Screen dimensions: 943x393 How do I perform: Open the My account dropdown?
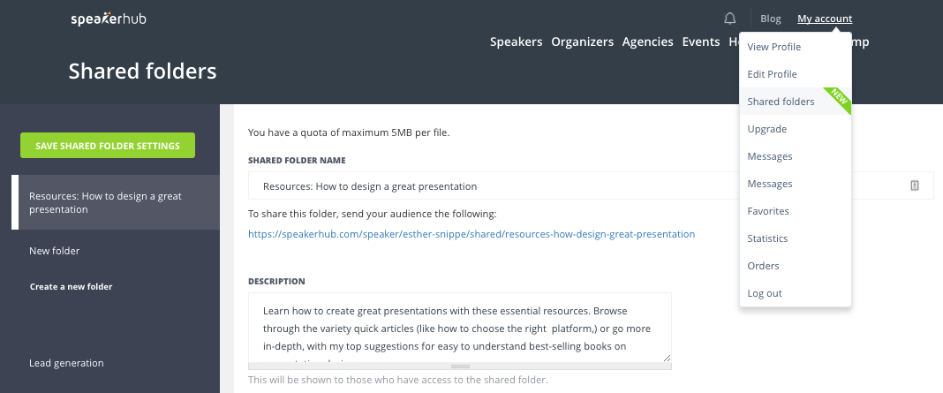(825, 19)
